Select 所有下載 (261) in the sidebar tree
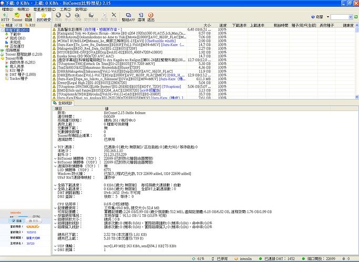 (17, 30)
